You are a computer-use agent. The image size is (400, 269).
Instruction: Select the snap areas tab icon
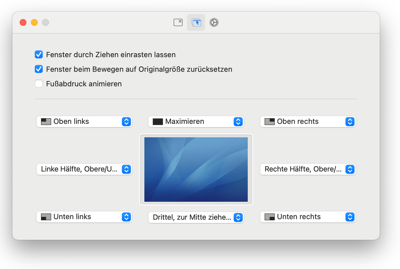click(x=196, y=23)
